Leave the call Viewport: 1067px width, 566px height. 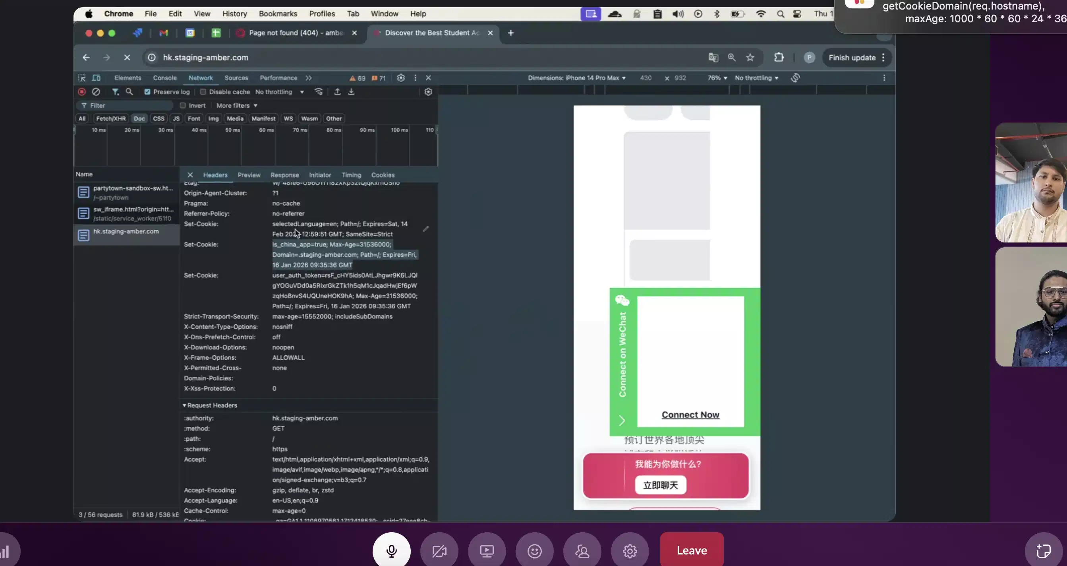pyautogui.click(x=692, y=550)
